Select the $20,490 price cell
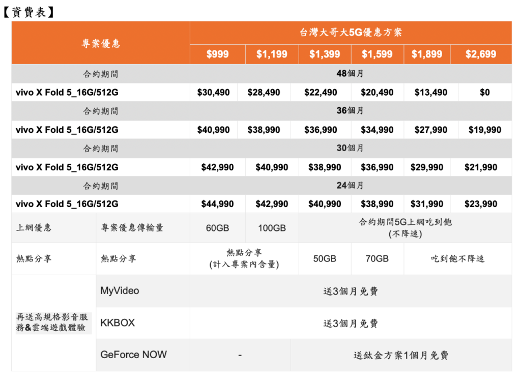This screenshot has width=521, height=381. (x=377, y=93)
